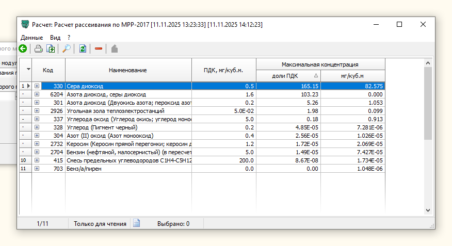Viewport: 452px width, 246px height.
Task: Expand row 703 Бенз/а/пирен
Action: pyautogui.click(x=37, y=169)
